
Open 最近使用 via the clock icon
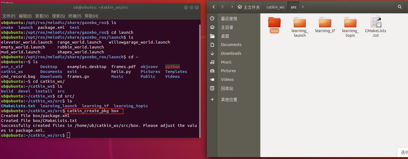(x=212, y=19)
